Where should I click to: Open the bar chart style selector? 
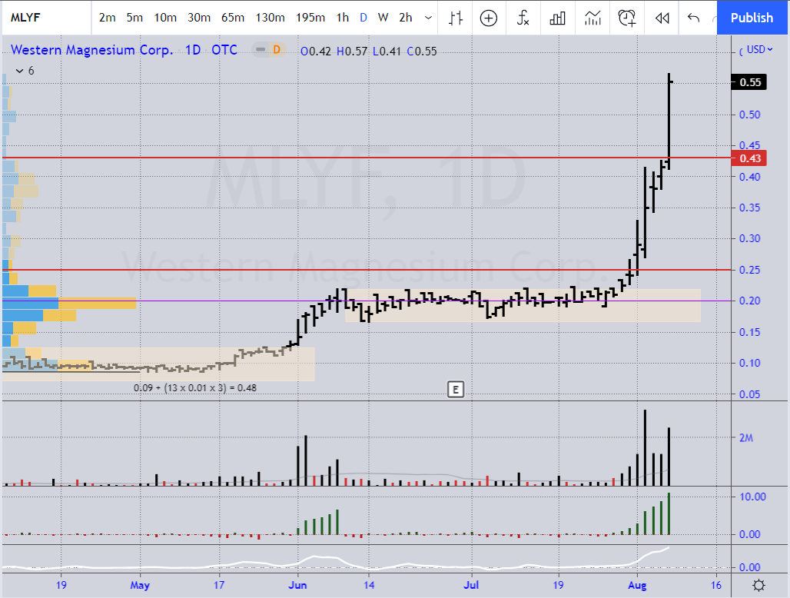point(456,18)
